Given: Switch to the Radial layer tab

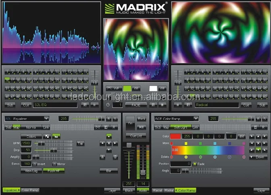Looking at the screenshot, I should (169, 190).
